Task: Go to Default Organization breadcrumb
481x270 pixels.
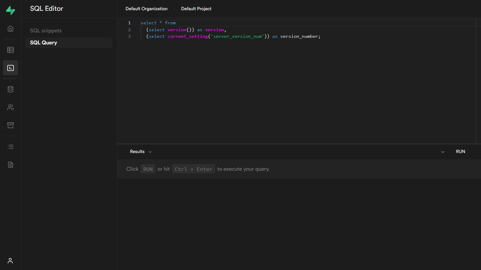Action: [146, 9]
